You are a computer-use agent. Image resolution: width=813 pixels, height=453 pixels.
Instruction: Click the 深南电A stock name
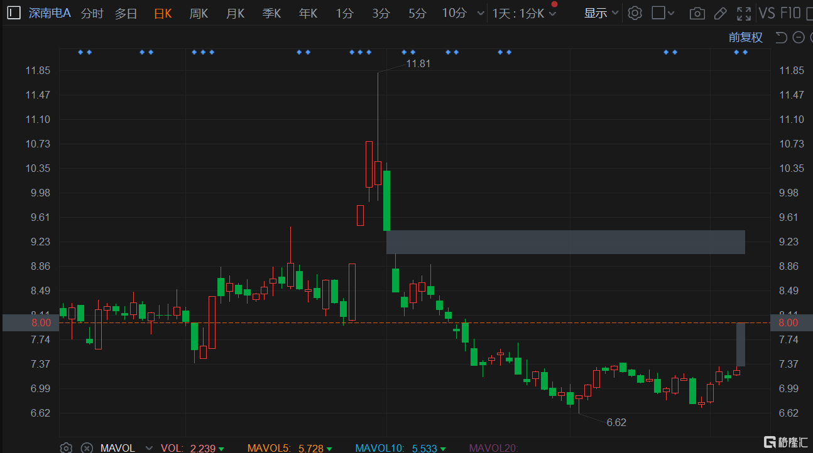[50, 13]
